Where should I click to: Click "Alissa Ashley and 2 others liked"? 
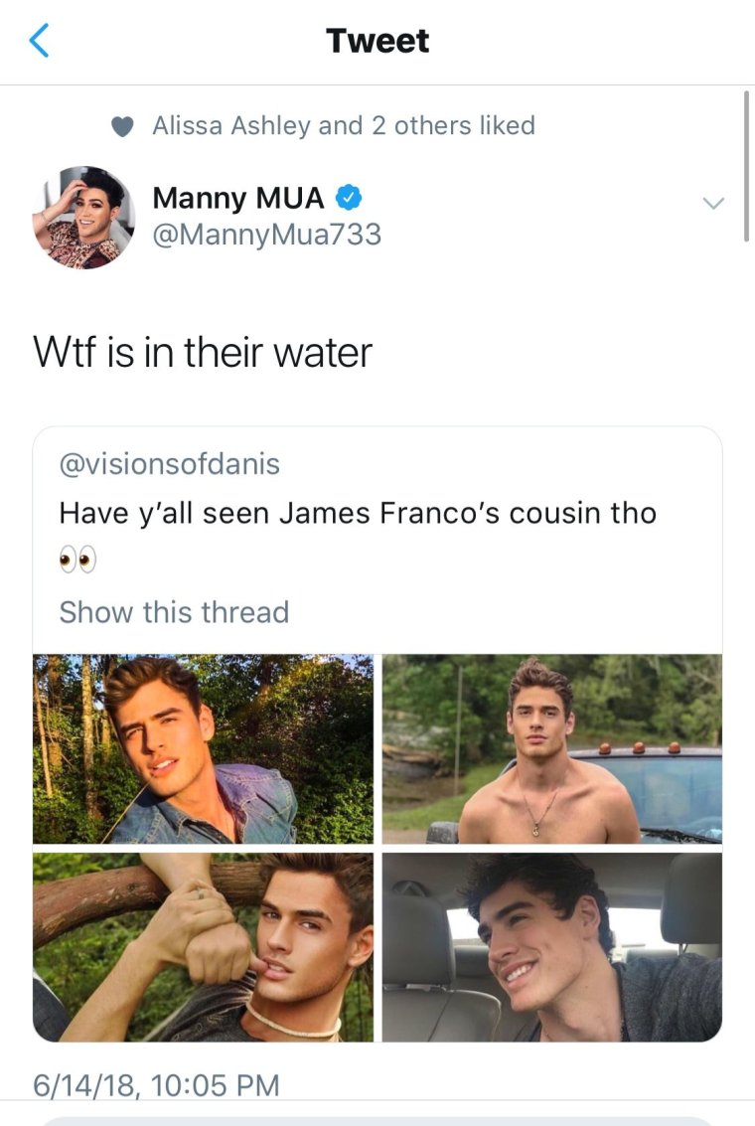(x=343, y=126)
